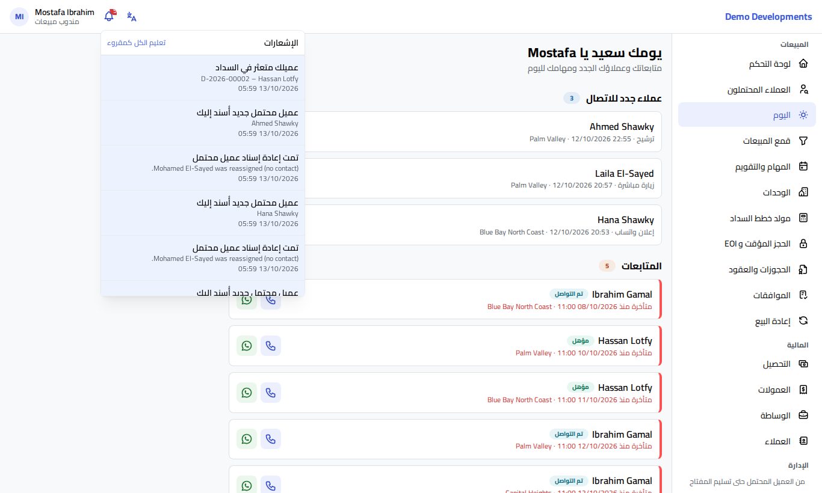Open Hassan Lotfy follow-up dated 11/10/2026
This screenshot has height=493, width=822.
[x=445, y=393]
